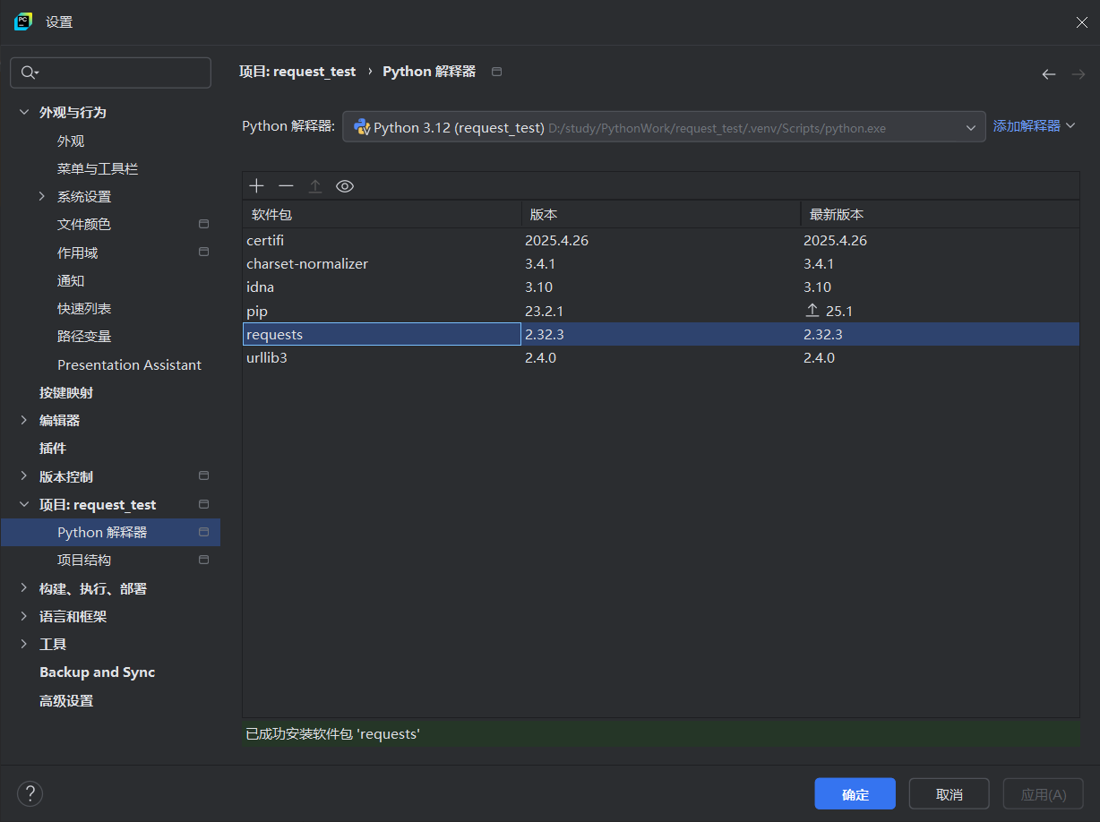Click the project icon next to 项目: request_test

(203, 504)
